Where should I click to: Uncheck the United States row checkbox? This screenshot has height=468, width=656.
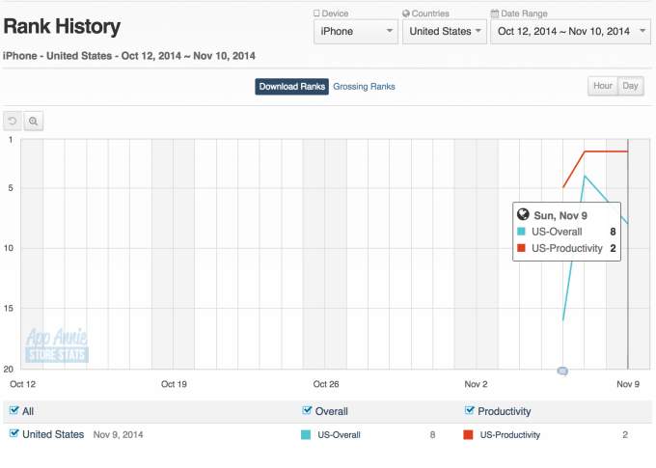pos(14,434)
